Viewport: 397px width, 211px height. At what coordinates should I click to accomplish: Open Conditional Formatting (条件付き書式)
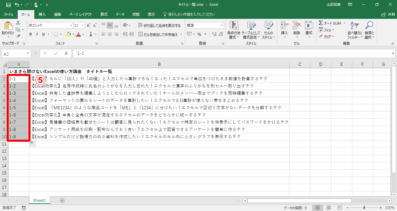click(234, 30)
